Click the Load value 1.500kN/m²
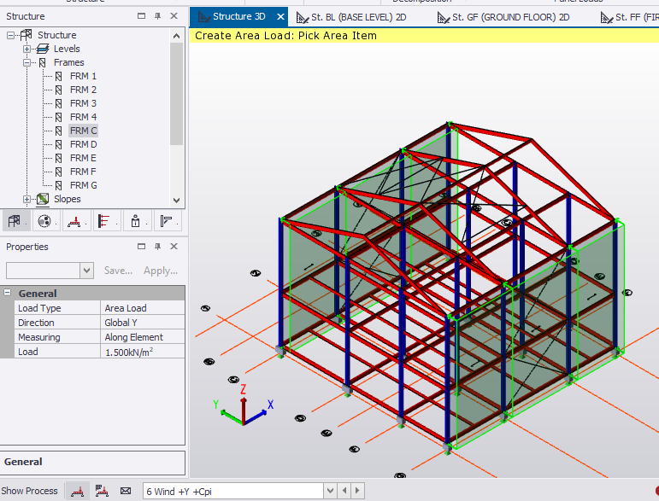This screenshot has width=659, height=501. point(143,352)
